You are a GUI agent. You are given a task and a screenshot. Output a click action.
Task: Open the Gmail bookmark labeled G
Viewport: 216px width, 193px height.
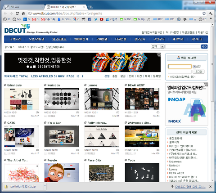(x=36, y=19)
